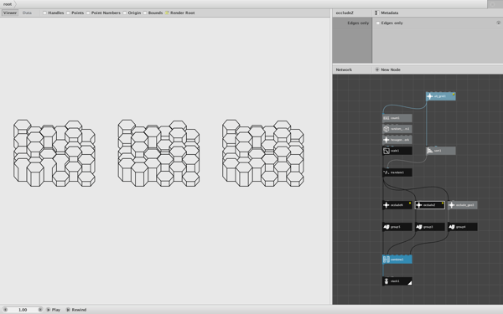Click the root breadcrumb

(8, 4)
